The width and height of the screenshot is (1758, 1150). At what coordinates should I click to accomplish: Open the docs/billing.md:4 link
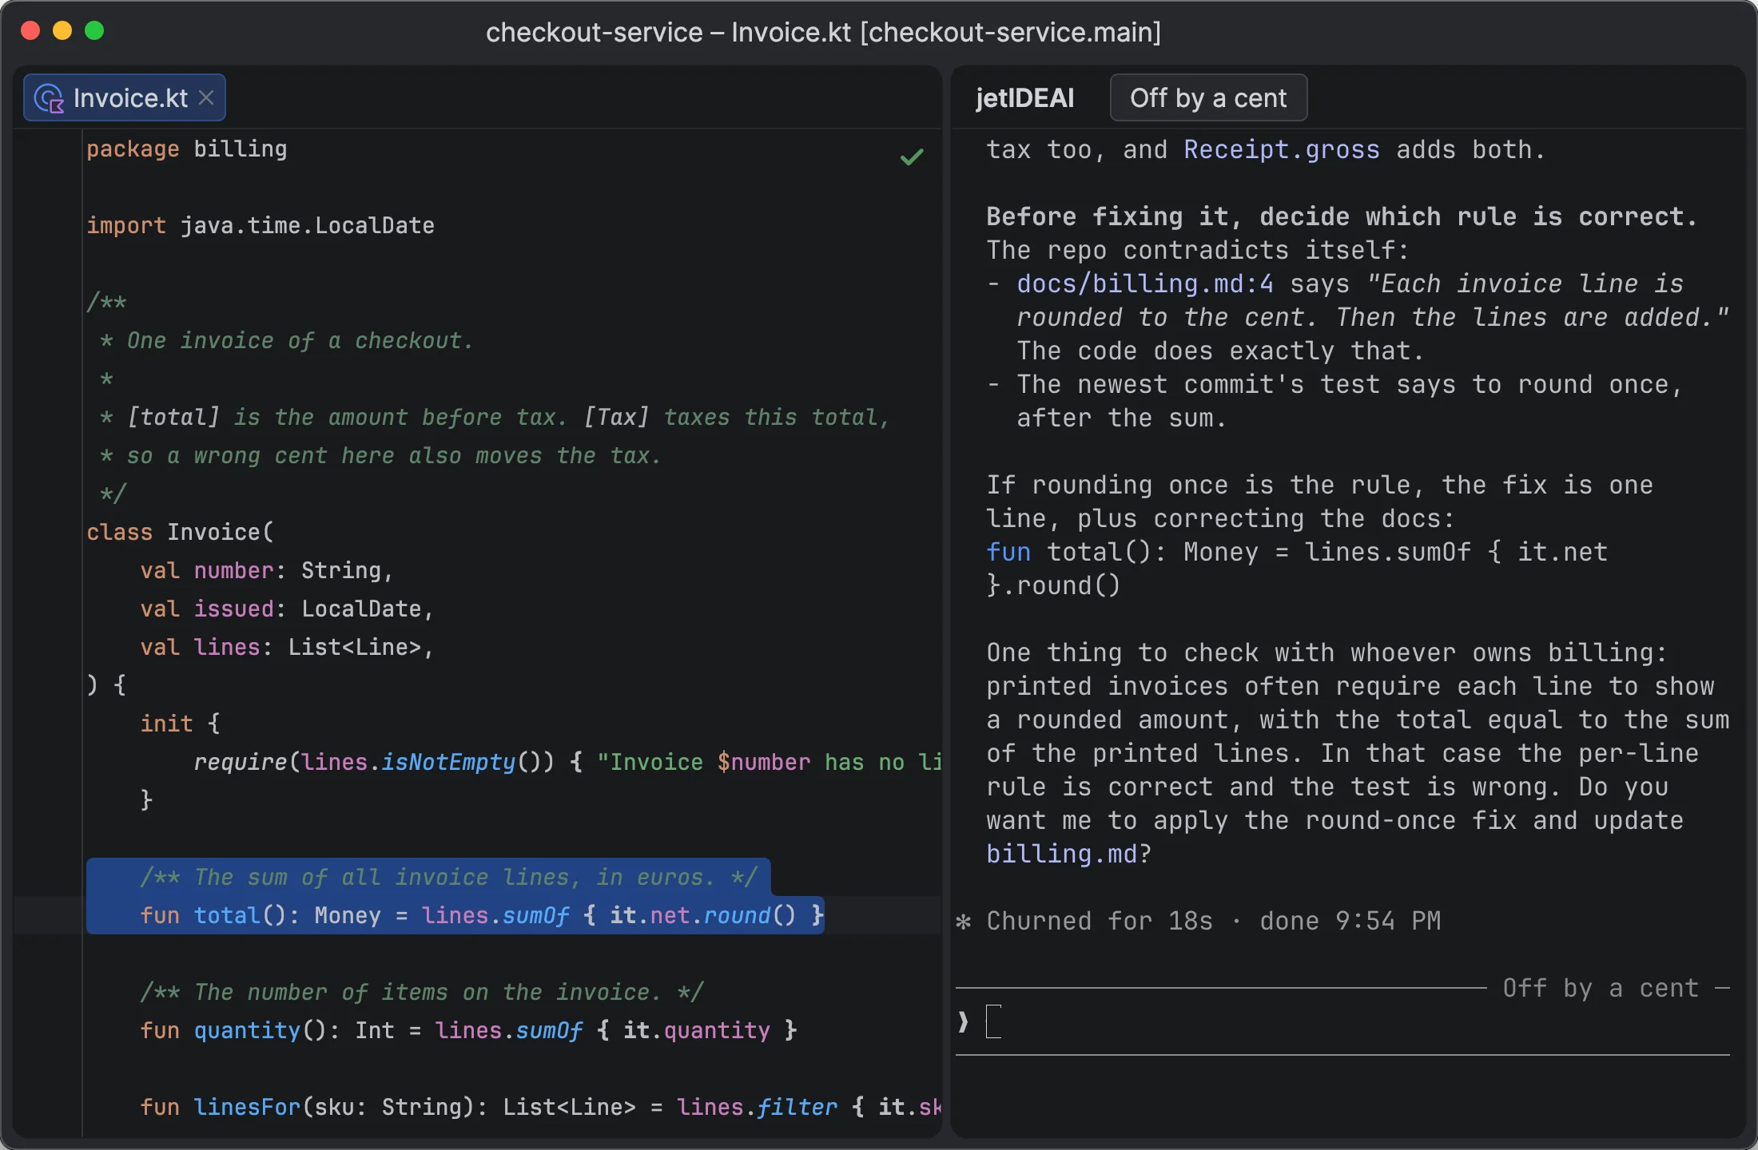1144,284
